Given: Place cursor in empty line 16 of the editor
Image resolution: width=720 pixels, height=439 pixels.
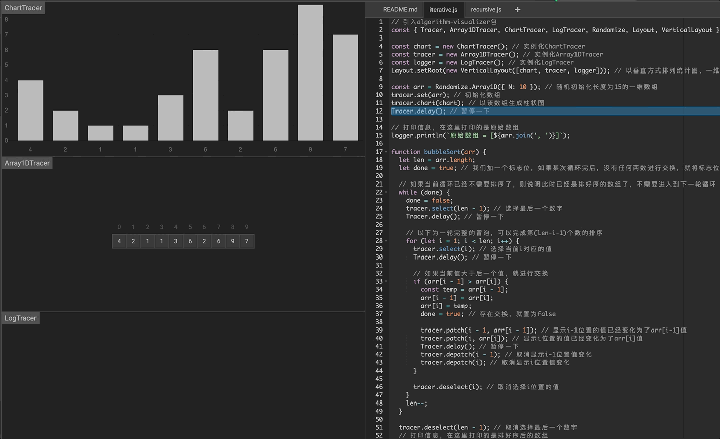Looking at the screenshot, I should click(456, 143).
